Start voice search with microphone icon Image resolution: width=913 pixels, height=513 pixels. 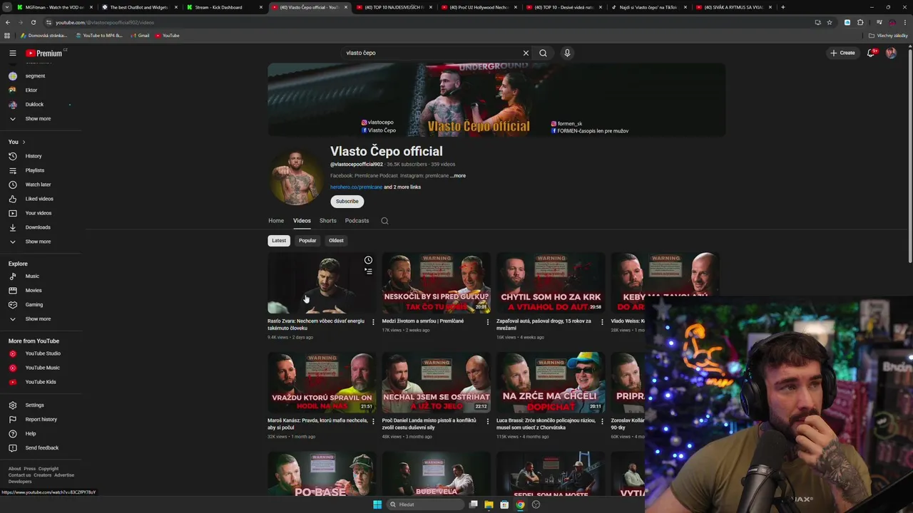click(567, 53)
